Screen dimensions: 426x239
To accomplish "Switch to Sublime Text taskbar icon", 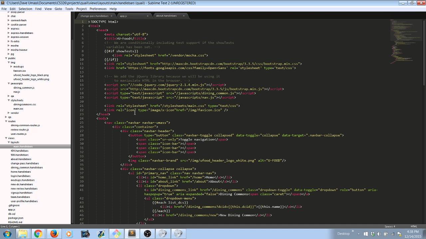I will pos(132,234).
